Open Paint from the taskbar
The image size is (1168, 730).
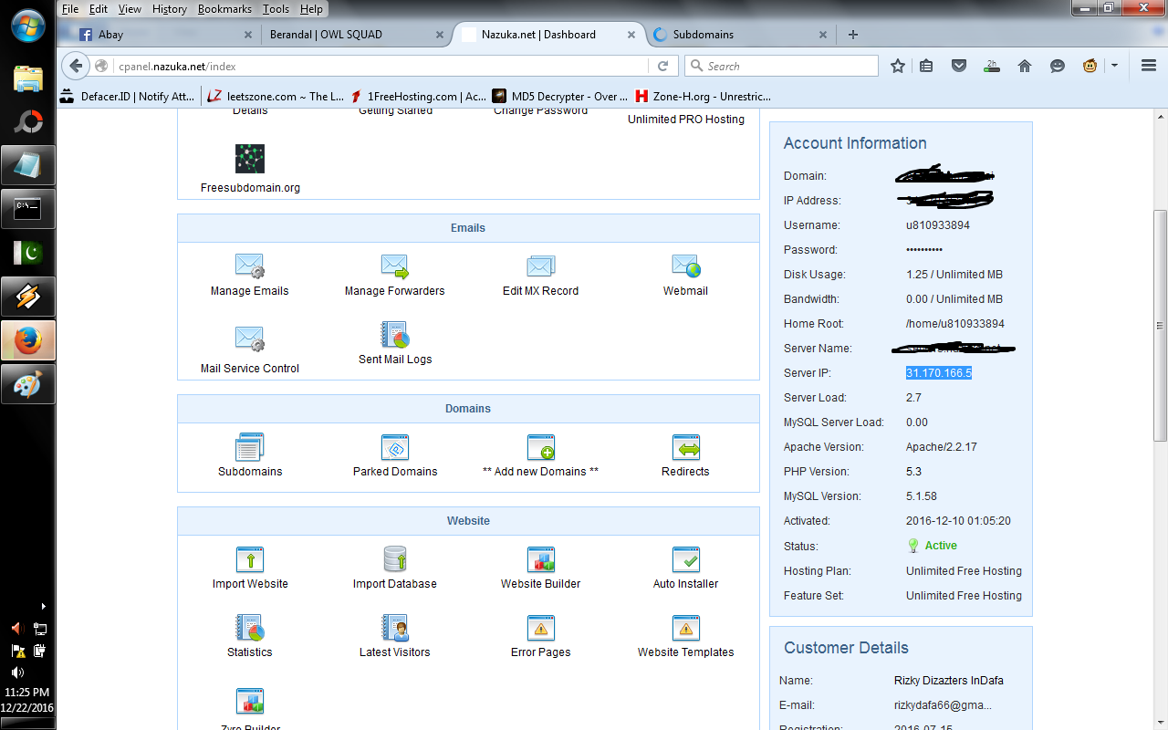27,384
